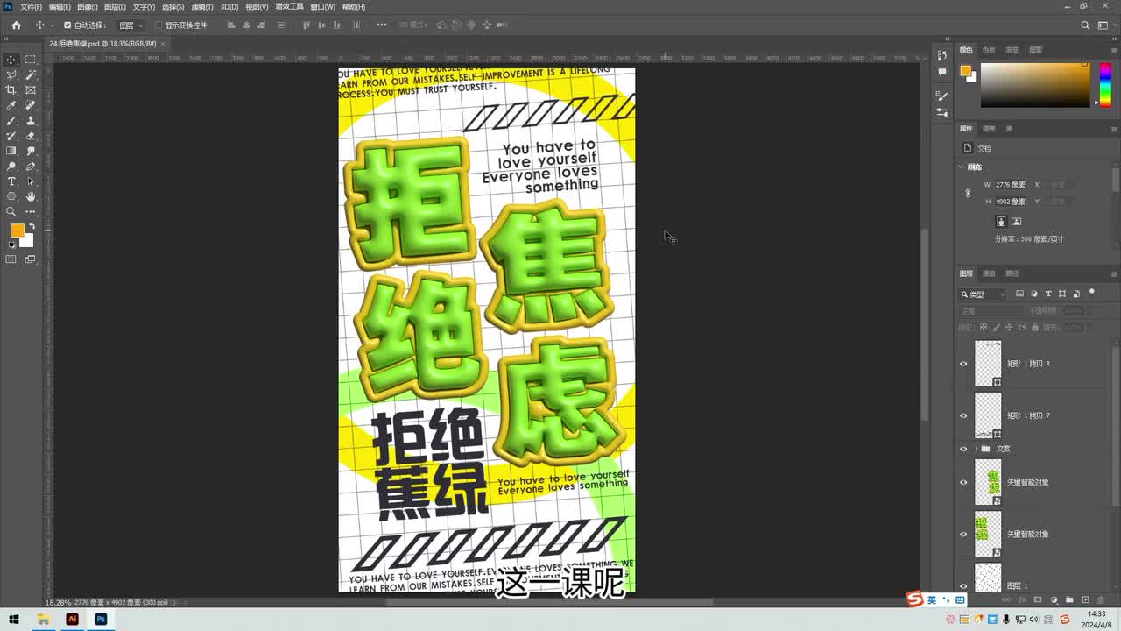Hide the 图层 1 layer

pos(963,585)
